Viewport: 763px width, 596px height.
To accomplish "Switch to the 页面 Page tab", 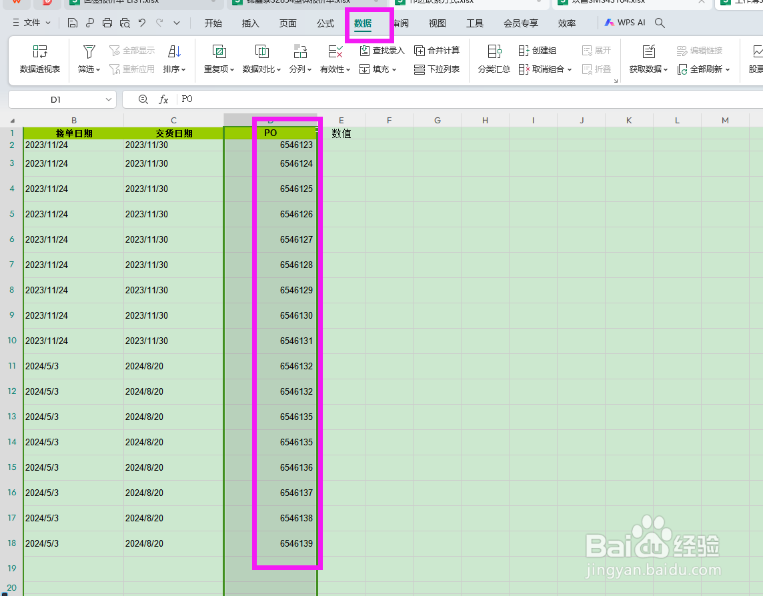I will coord(288,23).
